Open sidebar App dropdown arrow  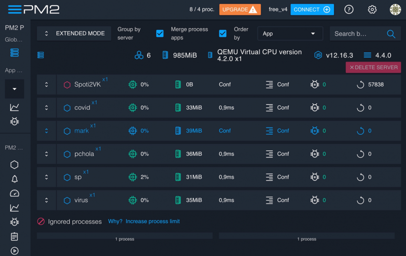click(14, 89)
